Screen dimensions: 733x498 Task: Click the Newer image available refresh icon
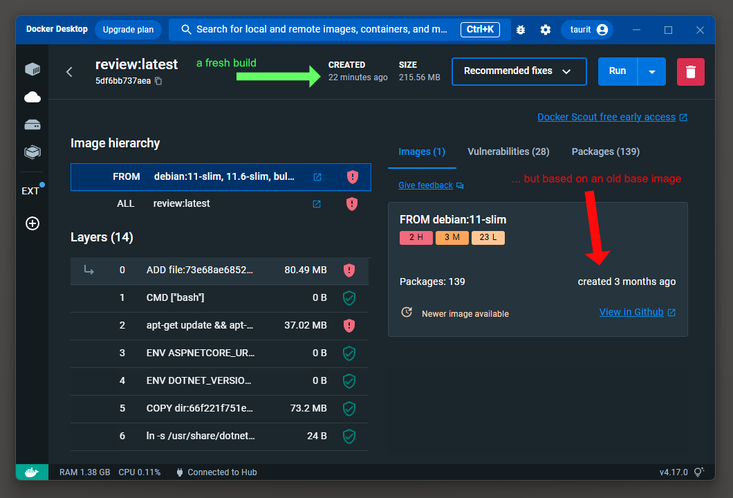coord(407,312)
